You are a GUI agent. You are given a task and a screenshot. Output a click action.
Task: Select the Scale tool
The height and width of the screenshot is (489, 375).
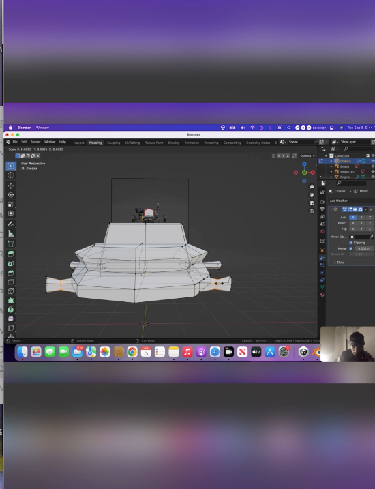click(x=11, y=205)
